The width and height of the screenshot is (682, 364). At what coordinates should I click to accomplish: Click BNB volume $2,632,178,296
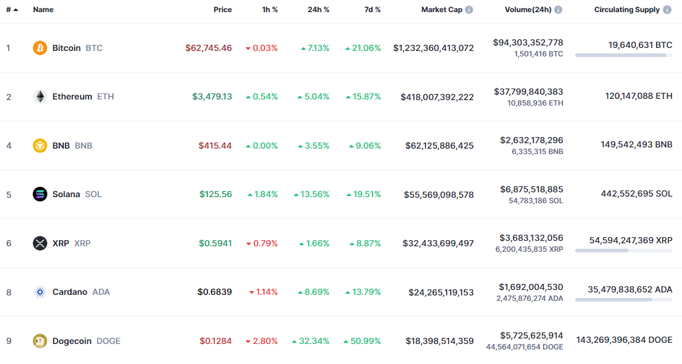point(532,140)
